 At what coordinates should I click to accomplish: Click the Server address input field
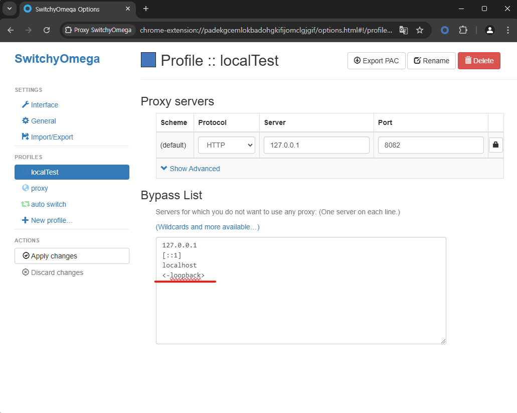pos(316,145)
